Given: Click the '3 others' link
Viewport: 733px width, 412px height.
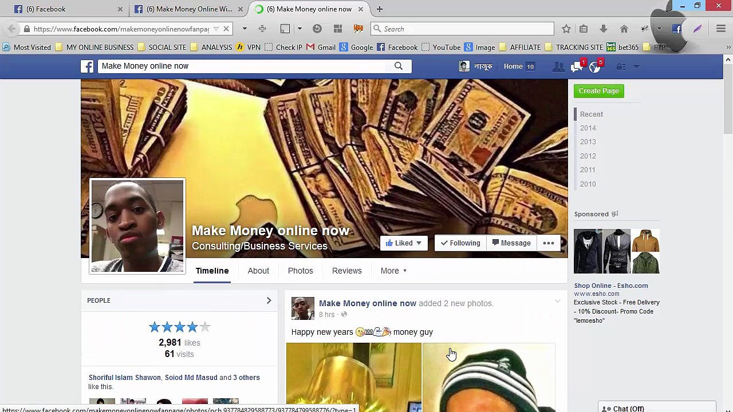Looking at the screenshot, I should tap(246, 378).
